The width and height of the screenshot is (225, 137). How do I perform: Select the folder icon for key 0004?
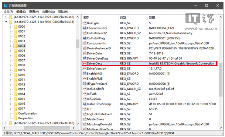pyautogui.click(x=15, y=46)
